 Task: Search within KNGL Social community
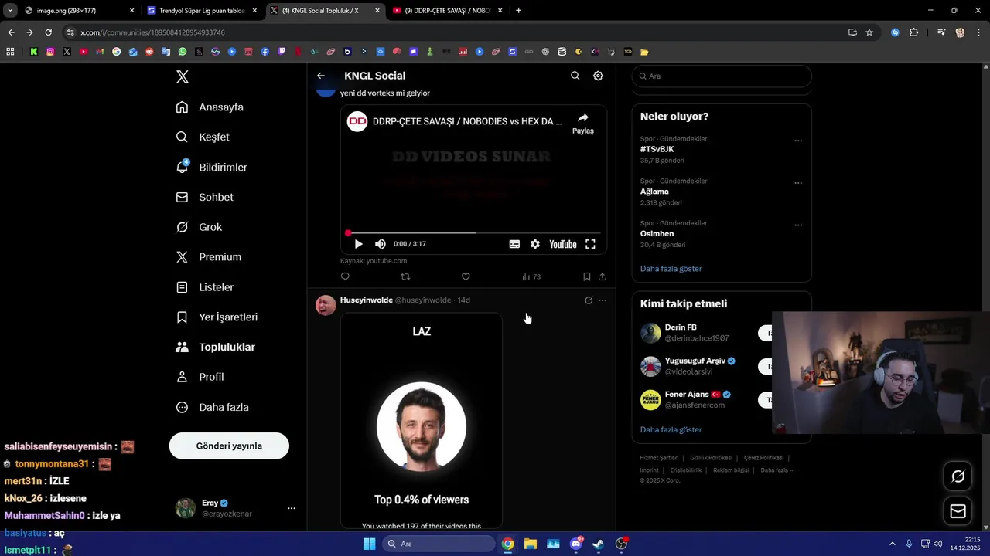click(x=575, y=76)
